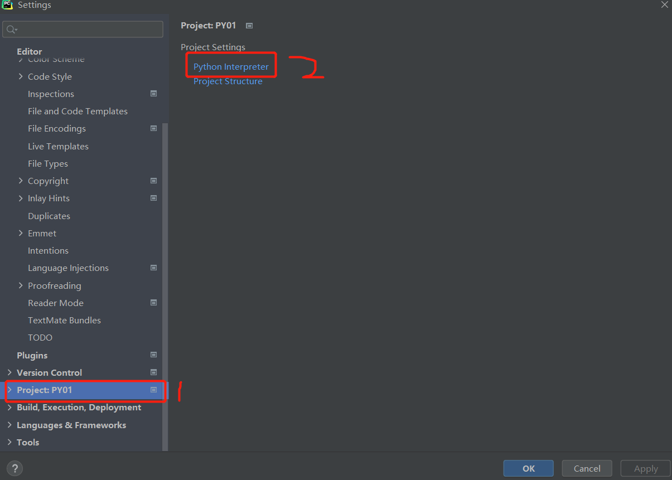This screenshot has height=480, width=672.
Task: Open the Python Interpreter link
Action: [x=231, y=66]
